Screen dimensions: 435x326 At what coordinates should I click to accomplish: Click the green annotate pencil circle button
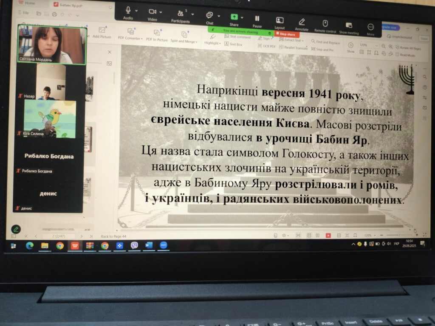(16, 229)
